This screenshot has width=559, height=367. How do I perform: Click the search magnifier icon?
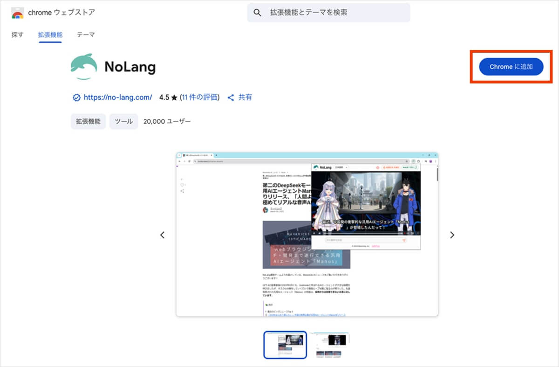click(258, 13)
